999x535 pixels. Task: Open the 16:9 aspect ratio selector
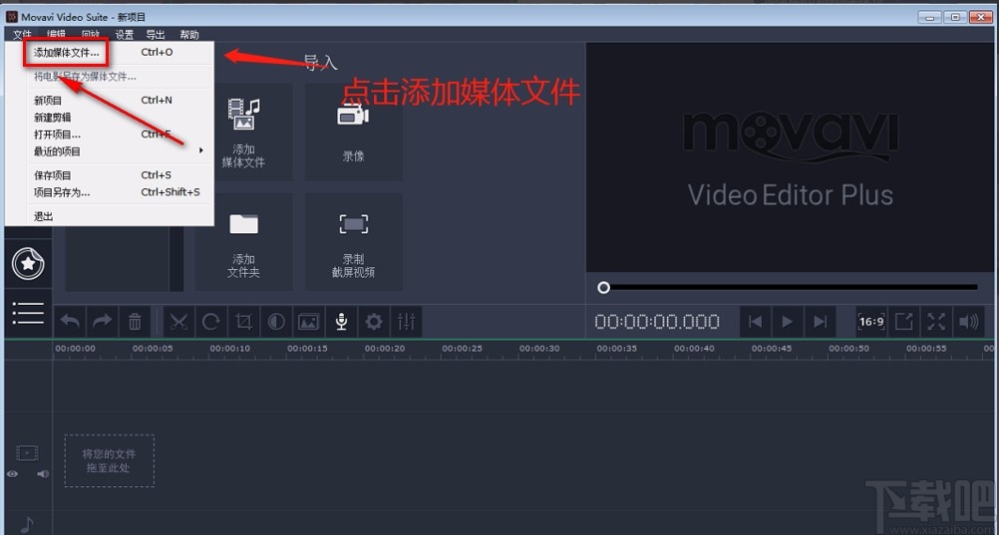[x=871, y=322]
